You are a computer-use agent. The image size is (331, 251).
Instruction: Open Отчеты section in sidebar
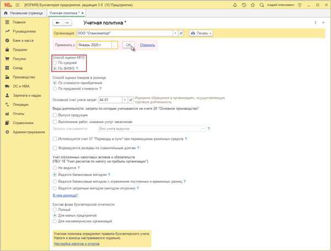pyautogui.click(x=18, y=114)
